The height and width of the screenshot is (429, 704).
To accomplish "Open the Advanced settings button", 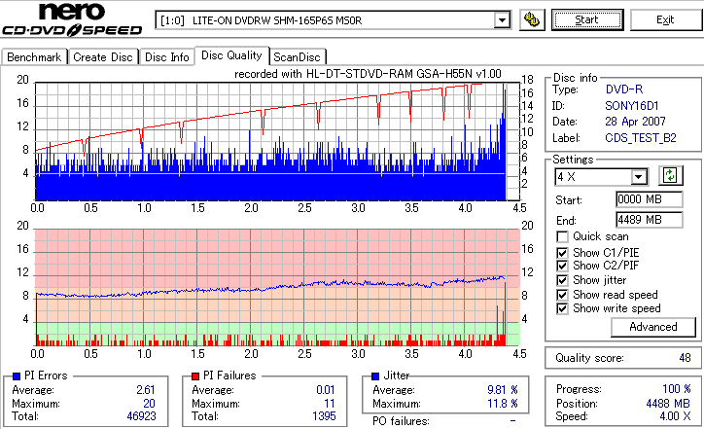I will click(x=653, y=327).
